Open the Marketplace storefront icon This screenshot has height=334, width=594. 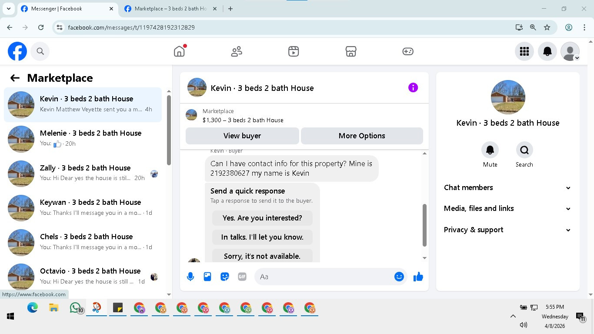(351, 51)
